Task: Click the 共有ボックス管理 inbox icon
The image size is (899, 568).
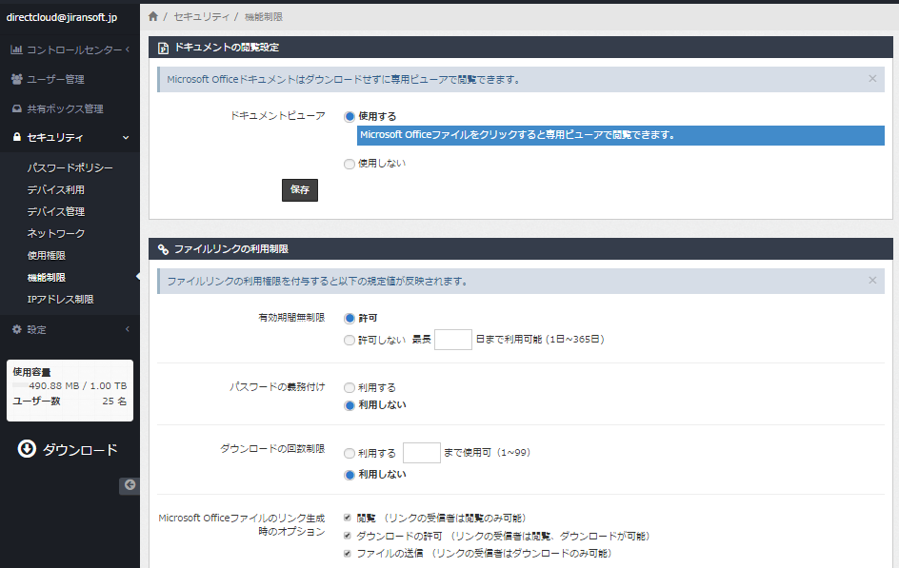Action: click(16, 108)
